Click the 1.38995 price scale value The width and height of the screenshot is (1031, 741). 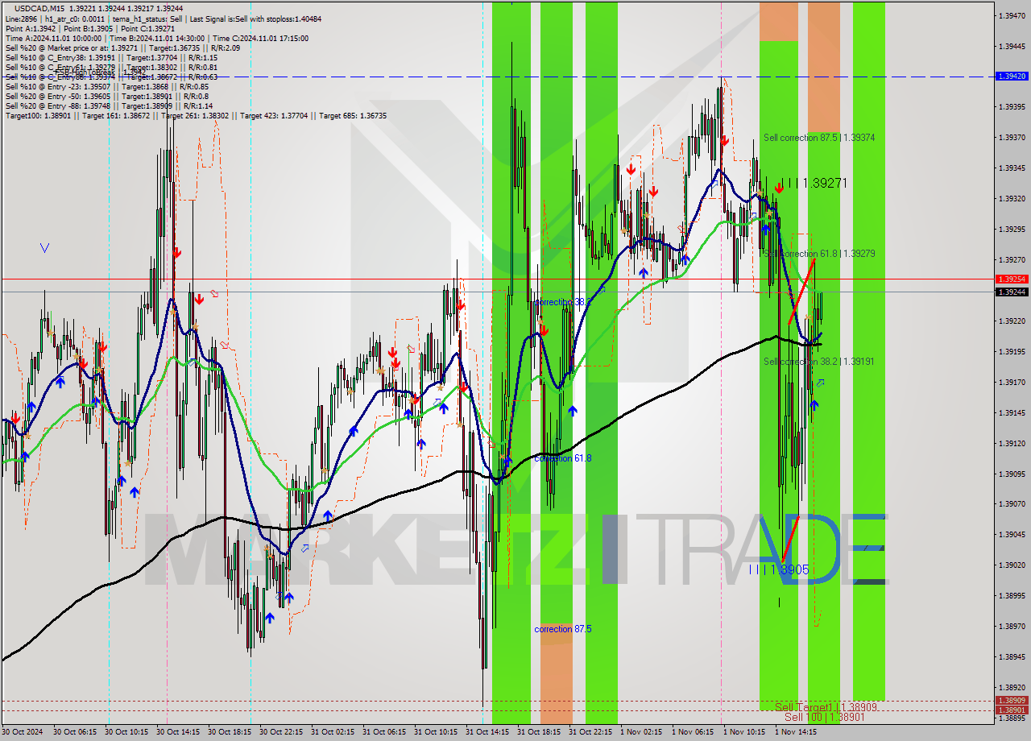click(1012, 595)
